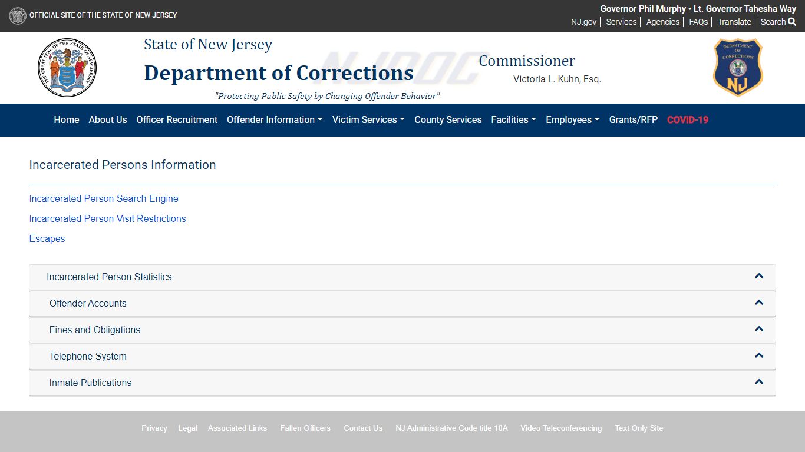The height and width of the screenshot is (452, 805).
Task: Open the Translate link in top bar
Action: tap(734, 22)
